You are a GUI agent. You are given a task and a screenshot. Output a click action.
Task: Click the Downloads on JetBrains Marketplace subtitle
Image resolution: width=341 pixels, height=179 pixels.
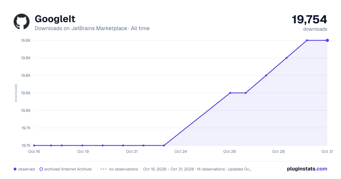click(x=92, y=28)
